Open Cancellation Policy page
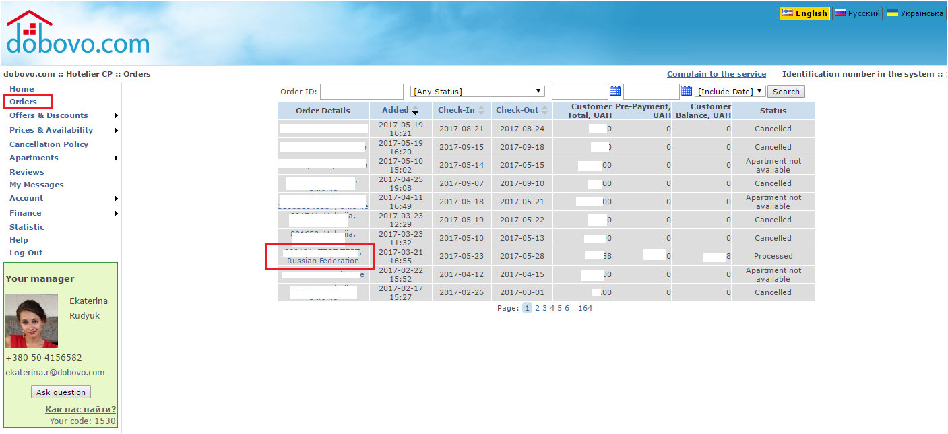This screenshot has width=948, height=434. 49,144
